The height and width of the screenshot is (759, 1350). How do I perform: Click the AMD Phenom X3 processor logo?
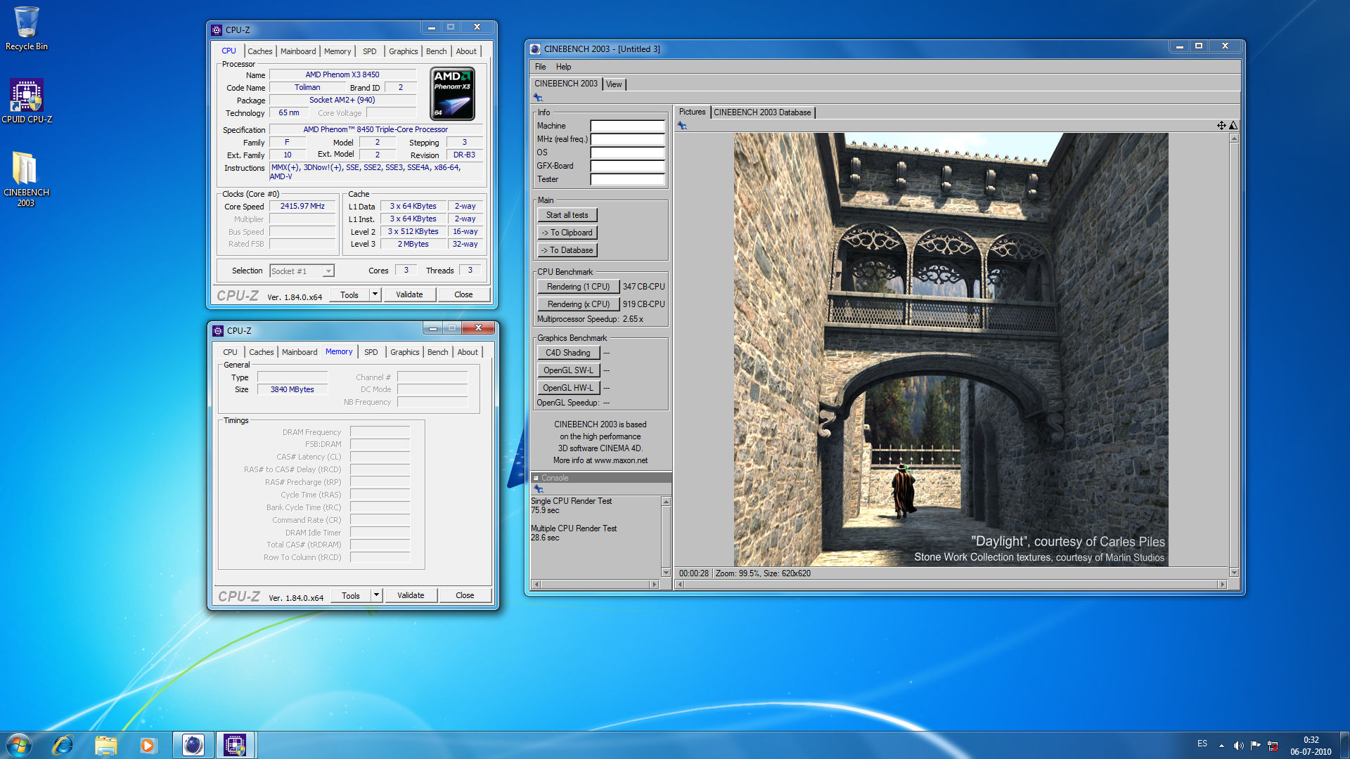[x=452, y=93]
